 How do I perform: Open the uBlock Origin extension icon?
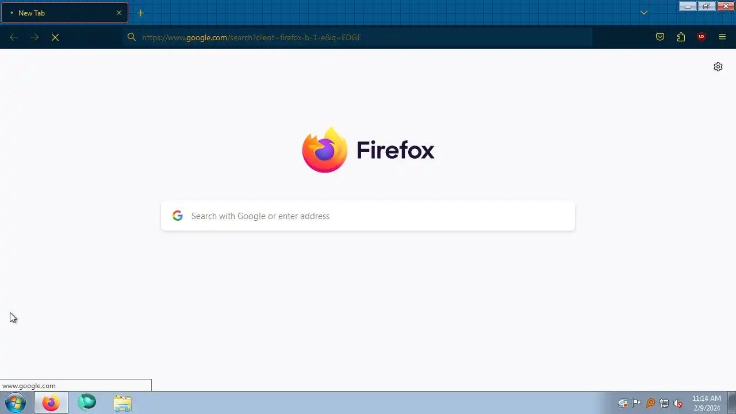point(701,37)
